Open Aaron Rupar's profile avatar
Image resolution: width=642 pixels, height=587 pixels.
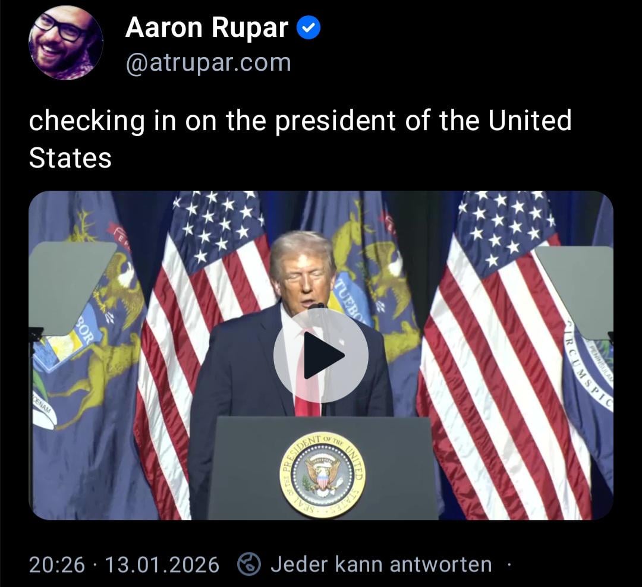[x=65, y=43]
